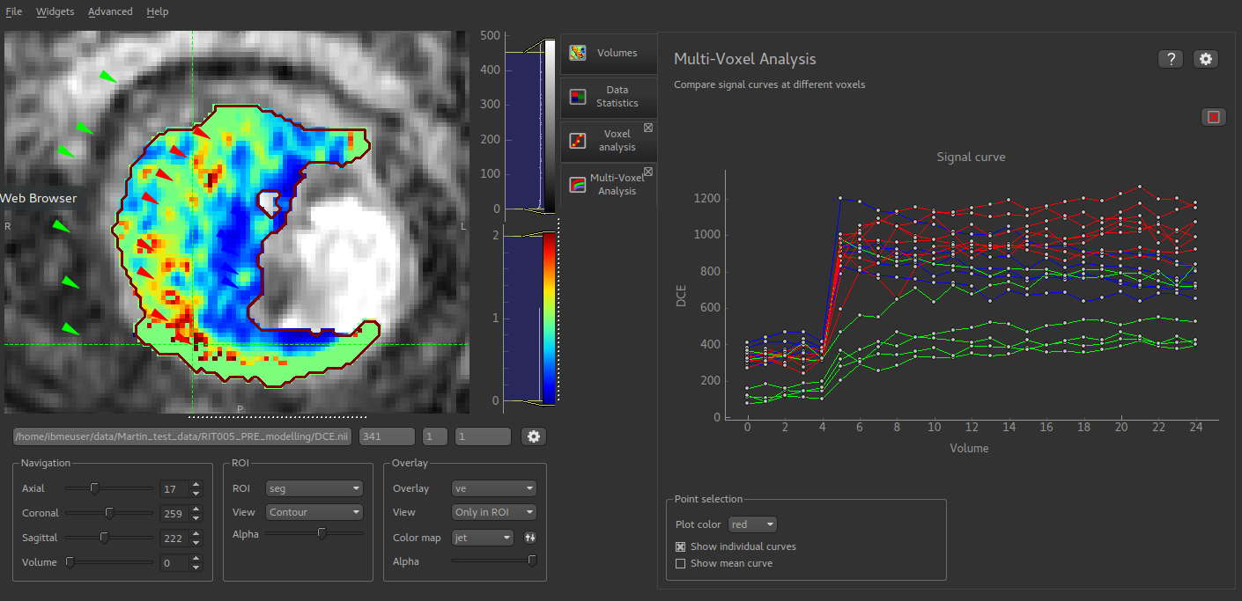Clear curves with the red square button
1242x601 pixels.
tap(1214, 117)
